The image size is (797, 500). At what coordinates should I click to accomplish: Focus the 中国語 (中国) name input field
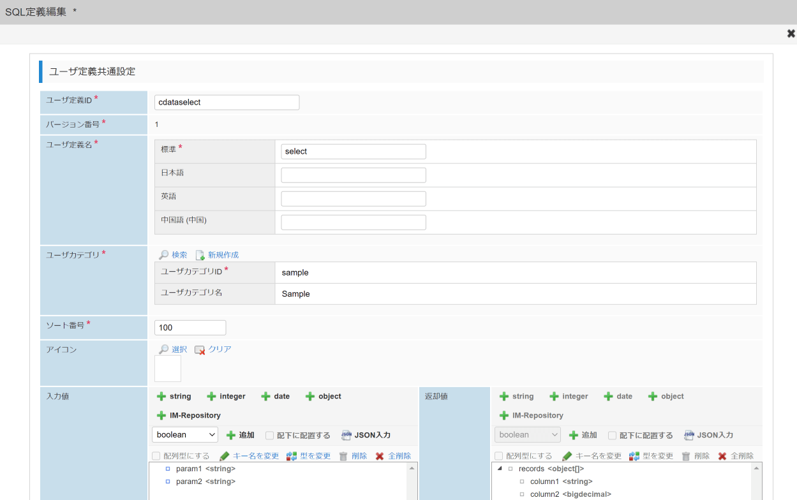point(354,222)
